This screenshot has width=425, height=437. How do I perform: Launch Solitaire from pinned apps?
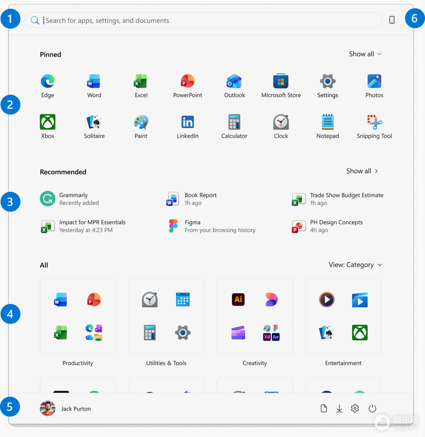click(94, 127)
